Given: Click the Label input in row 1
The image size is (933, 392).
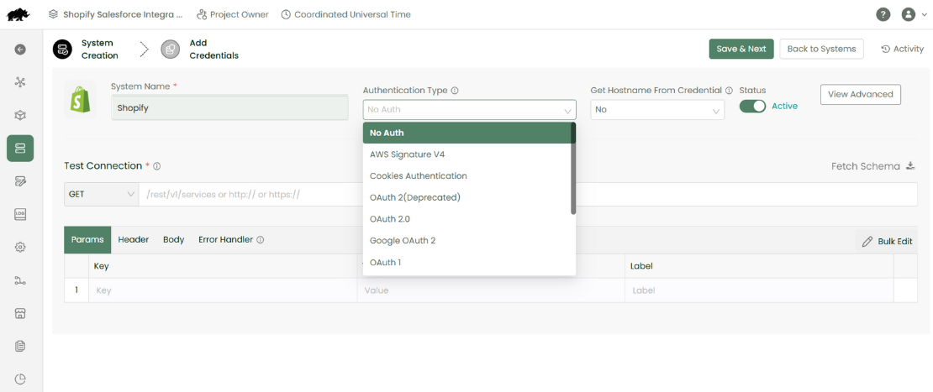Looking at the screenshot, I should point(759,291).
